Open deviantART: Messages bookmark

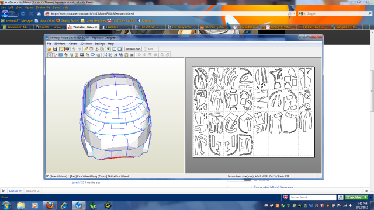tap(17, 21)
